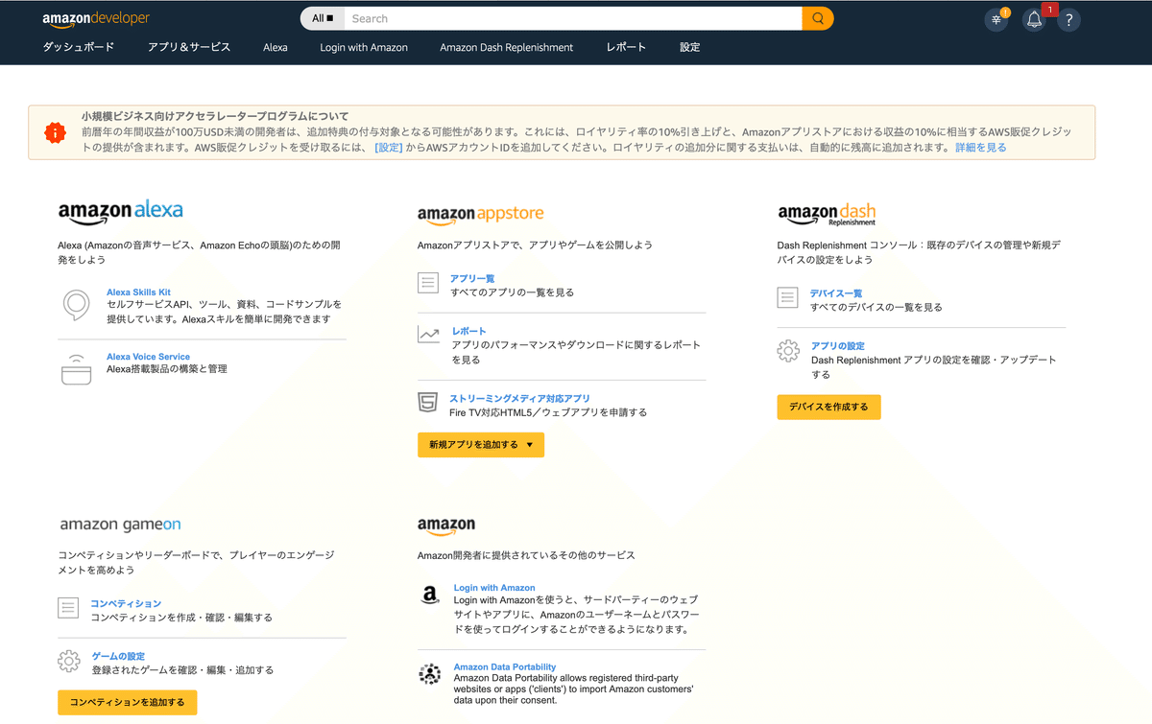Click the Alexa Skills Kit speech bubble icon
The image size is (1152, 724).
pyautogui.click(x=76, y=304)
